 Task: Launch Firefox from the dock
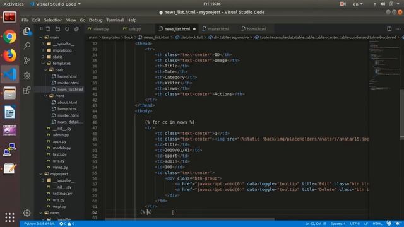coord(10,55)
